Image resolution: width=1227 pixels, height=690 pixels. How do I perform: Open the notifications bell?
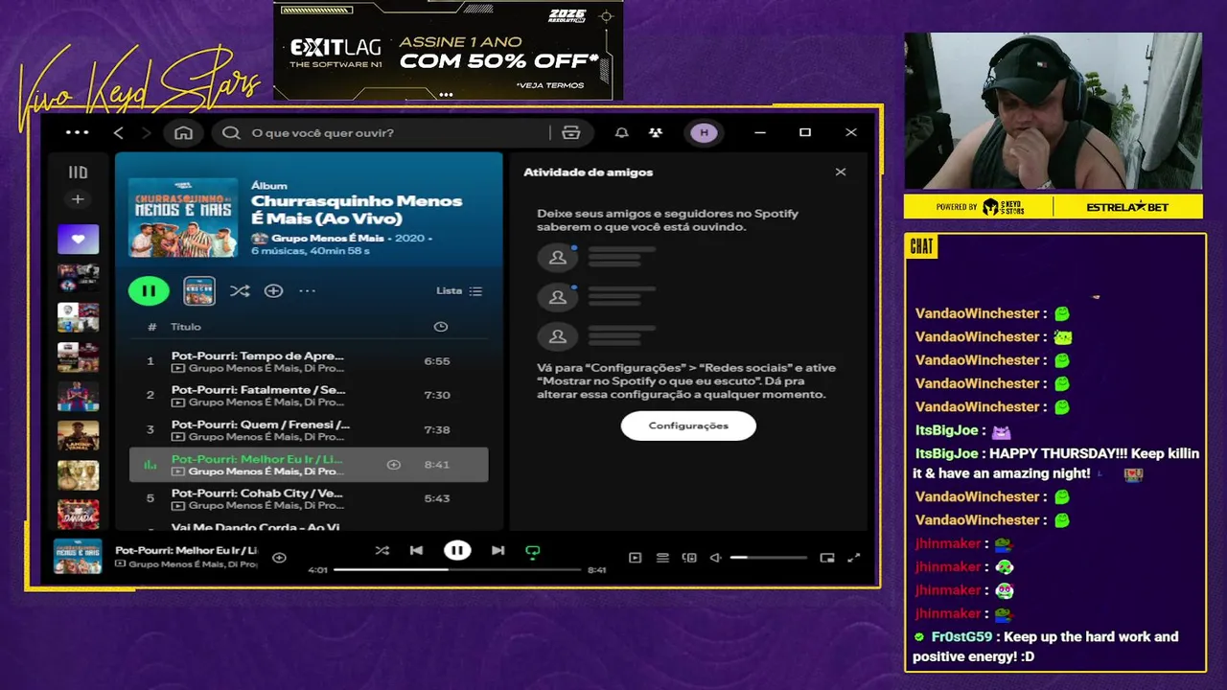point(621,133)
